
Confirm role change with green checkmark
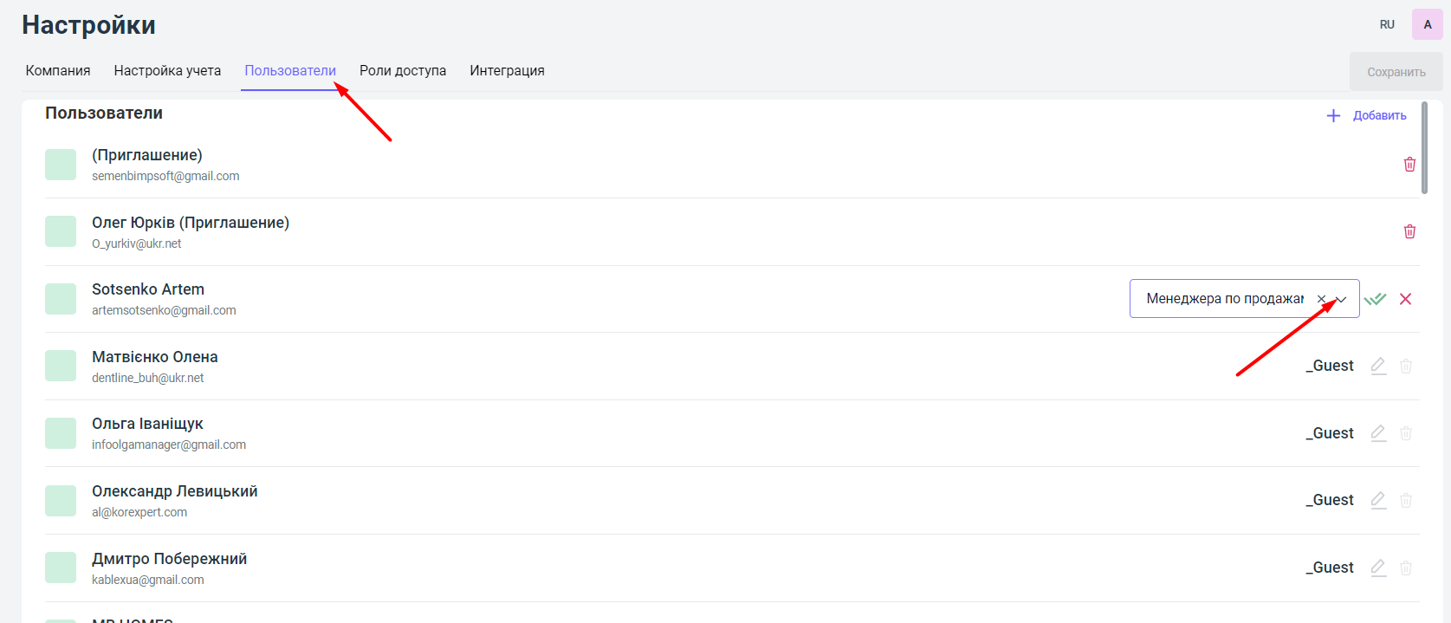click(x=1375, y=299)
